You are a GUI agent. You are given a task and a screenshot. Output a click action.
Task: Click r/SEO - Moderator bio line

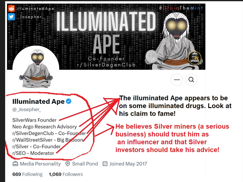[x=33, y=153]
